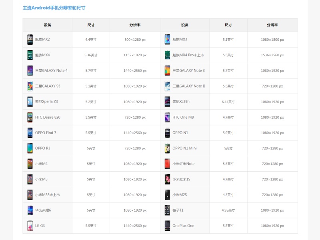Click the 三星GALAXY Note 3 phone icon
The height and width of the screenshot is (240, 320).
167,71
